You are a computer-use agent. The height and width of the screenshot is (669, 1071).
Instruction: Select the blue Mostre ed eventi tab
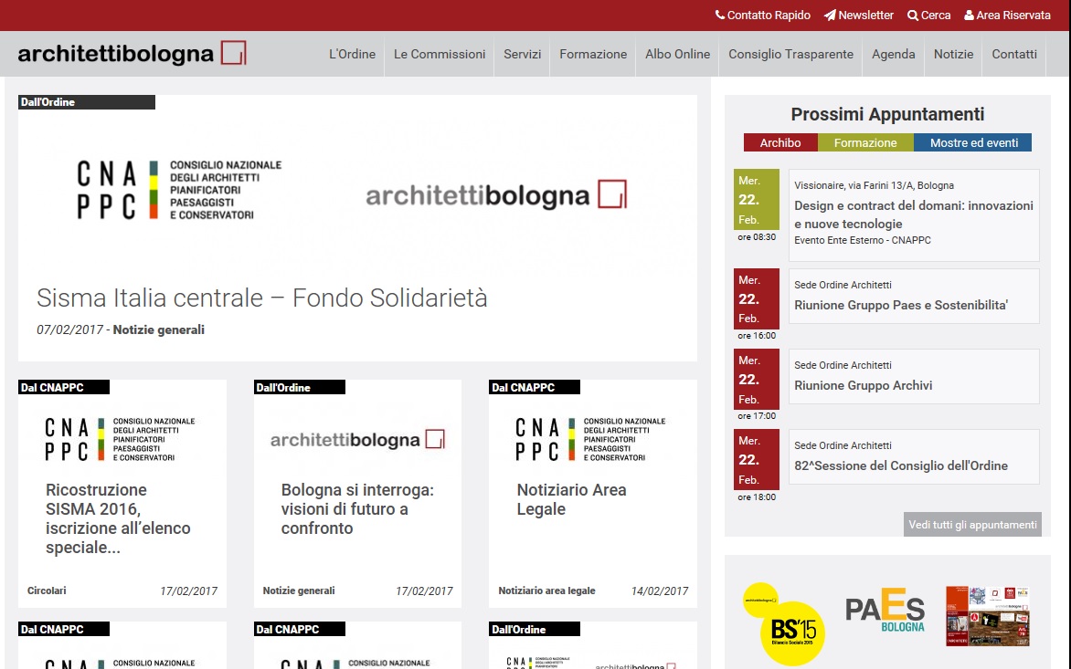tap(973, 142)
